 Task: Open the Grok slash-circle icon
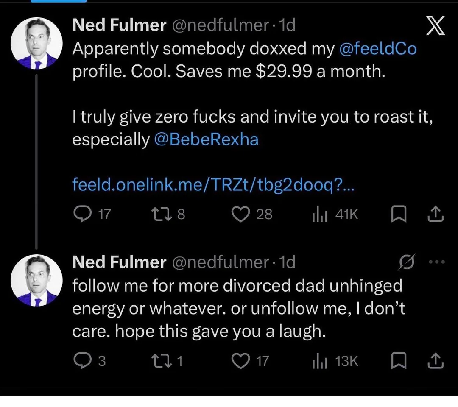tap(408, 263)
